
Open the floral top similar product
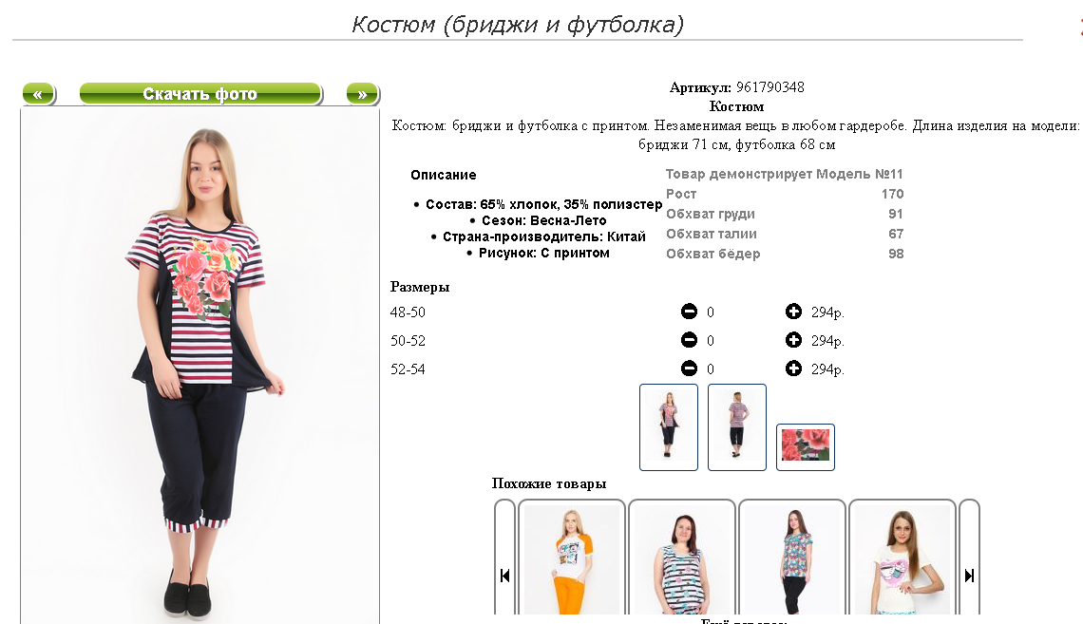[792, 558]
